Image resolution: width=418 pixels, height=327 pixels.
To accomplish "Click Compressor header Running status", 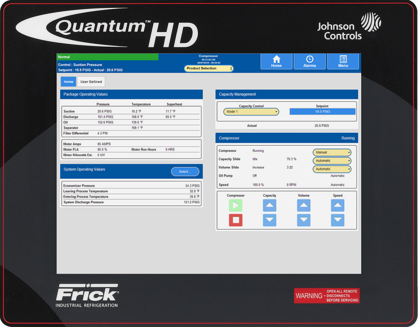I will point(348,138).
